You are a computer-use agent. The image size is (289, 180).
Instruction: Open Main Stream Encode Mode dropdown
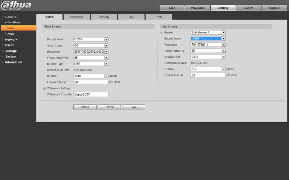91,40
